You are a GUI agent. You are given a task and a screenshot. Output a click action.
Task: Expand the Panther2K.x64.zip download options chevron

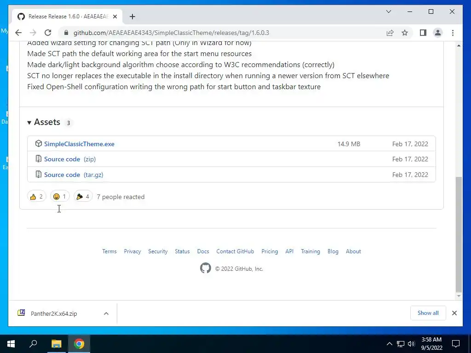tap(106, 313)
